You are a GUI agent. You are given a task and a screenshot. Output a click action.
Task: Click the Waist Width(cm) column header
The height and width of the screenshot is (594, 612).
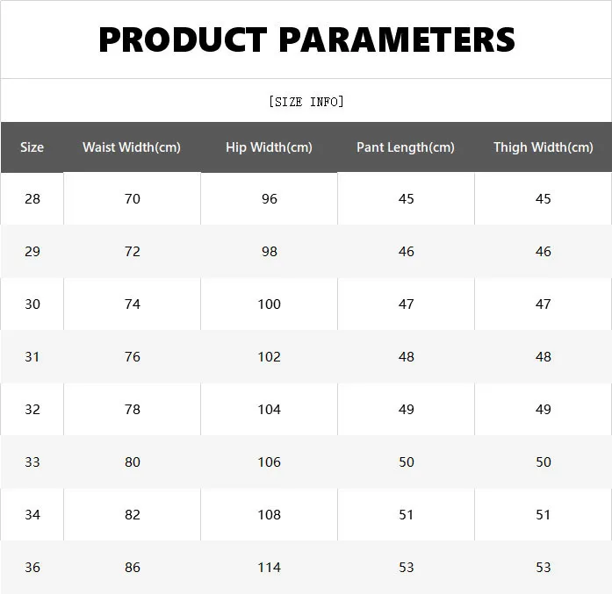(x=132, y=147)
